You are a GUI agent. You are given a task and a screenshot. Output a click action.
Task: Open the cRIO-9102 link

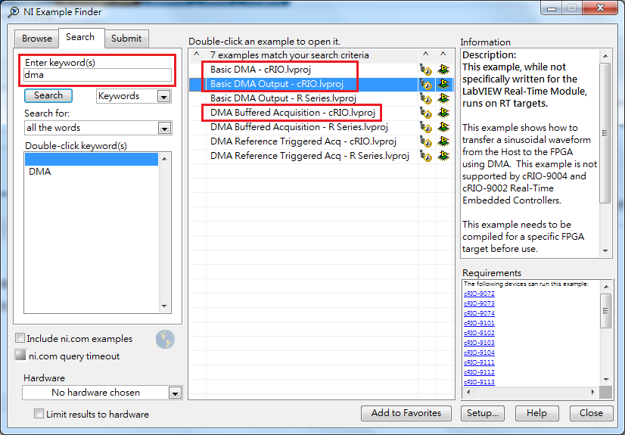coord(479,333)
